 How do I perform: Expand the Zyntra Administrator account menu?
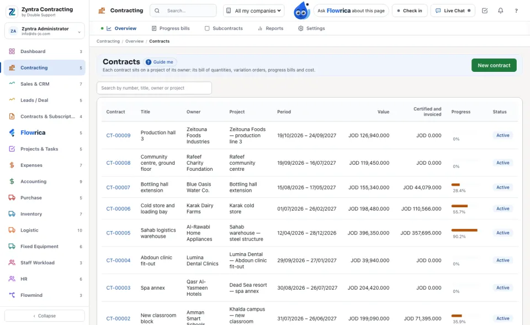coord(45,31)
